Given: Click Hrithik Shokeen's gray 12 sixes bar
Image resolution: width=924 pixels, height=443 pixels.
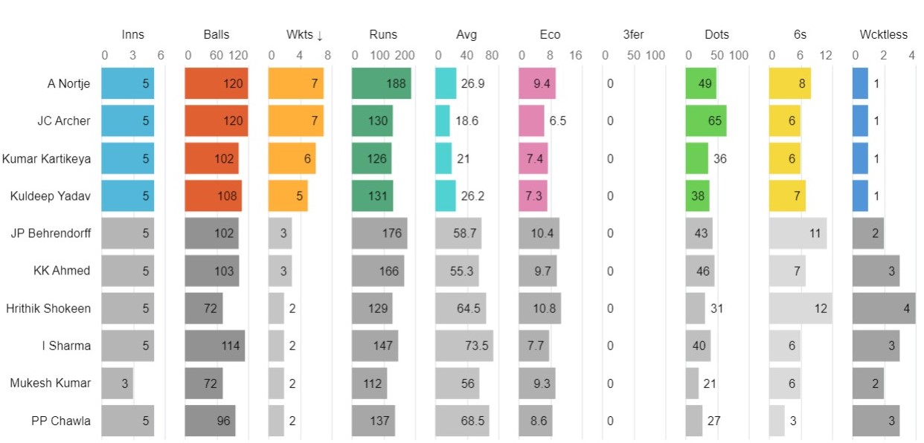Looking at the screenshot, I should [801, 308].
